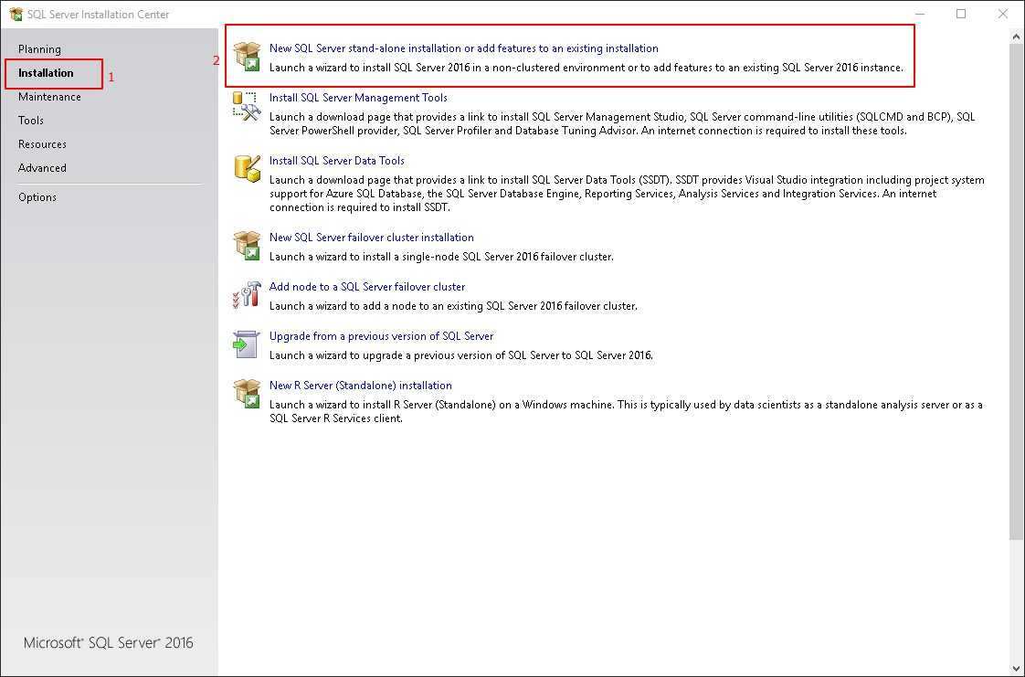Click description mentioning SQLCMD and BCP utilities
The height and width of the screenshot is (677, 1025).
click(622, 123)
